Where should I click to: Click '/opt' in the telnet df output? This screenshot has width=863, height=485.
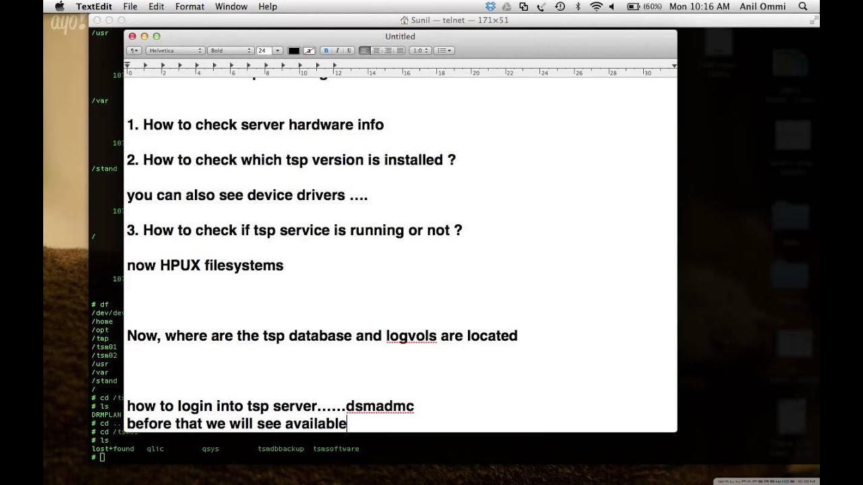100,330
